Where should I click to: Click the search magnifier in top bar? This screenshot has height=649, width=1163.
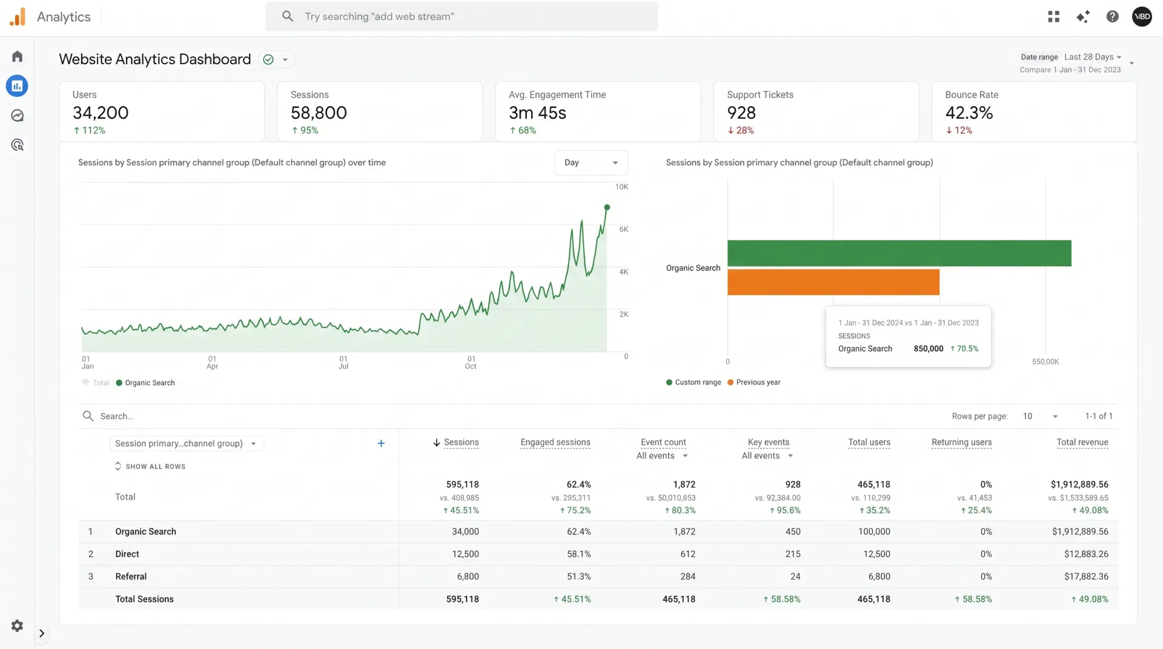coord(288,16)
